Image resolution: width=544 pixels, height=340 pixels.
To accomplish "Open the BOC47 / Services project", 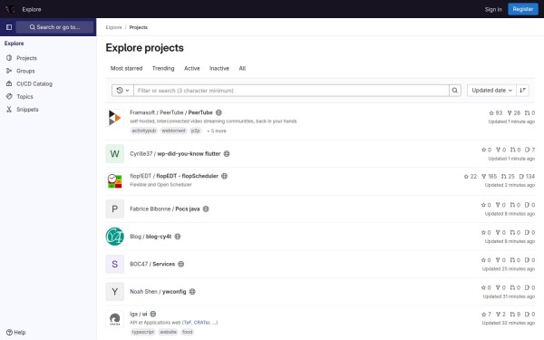I will pos(152,264).
